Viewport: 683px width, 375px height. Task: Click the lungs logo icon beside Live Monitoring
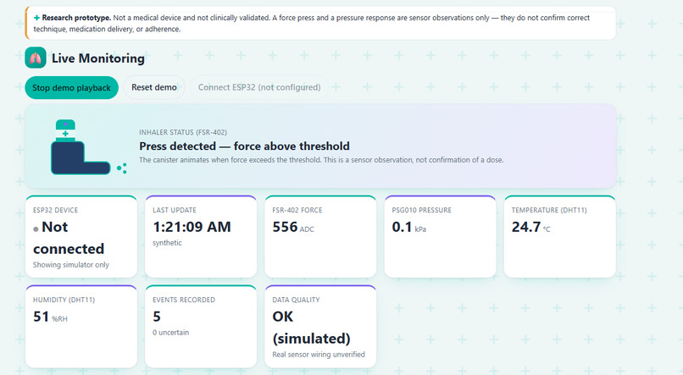click(36, 58)
